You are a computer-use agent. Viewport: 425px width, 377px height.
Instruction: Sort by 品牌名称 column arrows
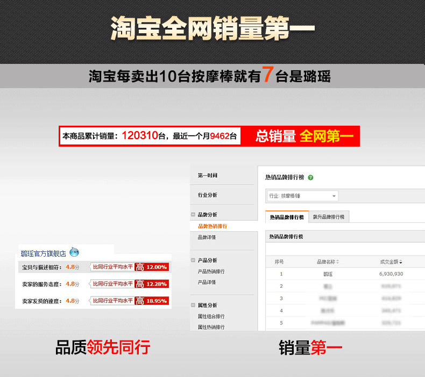[x=338, y=262]
